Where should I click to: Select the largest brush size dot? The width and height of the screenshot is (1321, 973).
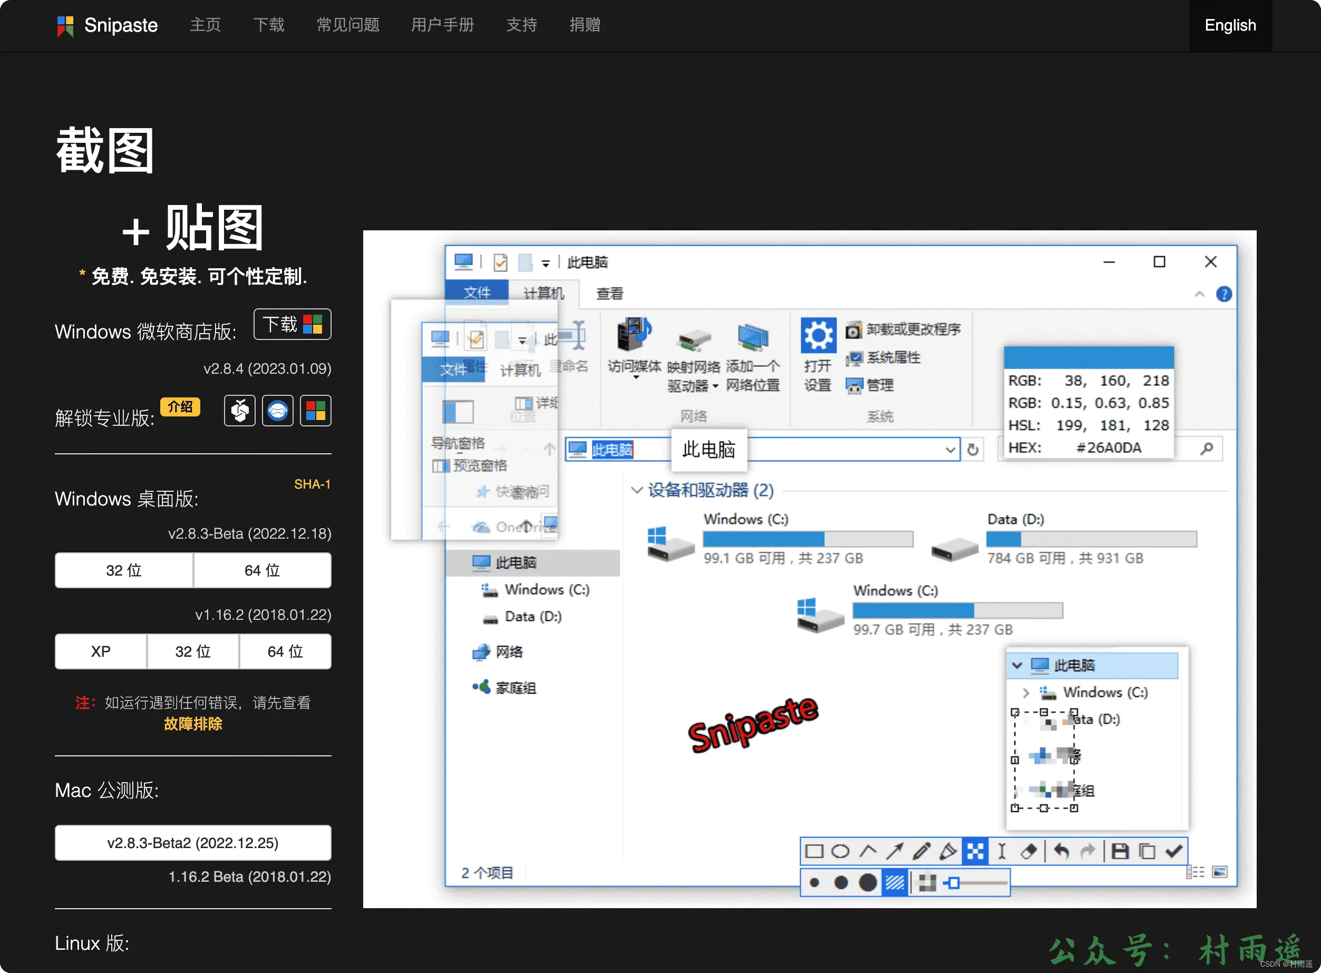pos(868,882)
